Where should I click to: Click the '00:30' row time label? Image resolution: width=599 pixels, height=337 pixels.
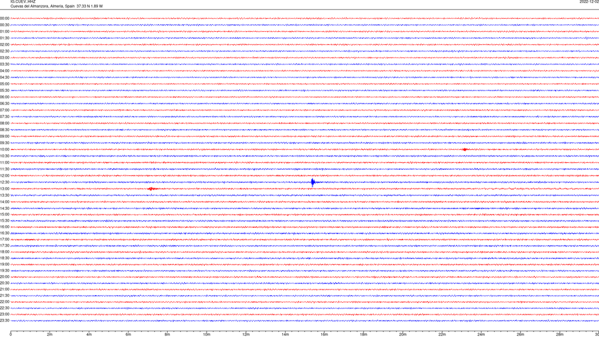pyautogui.click(x=4, y=25)
